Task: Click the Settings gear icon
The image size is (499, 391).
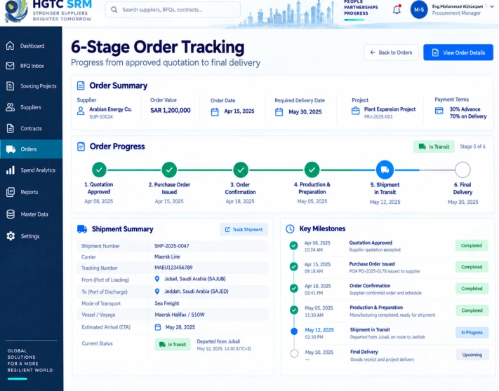Action: tap(11, 236)
